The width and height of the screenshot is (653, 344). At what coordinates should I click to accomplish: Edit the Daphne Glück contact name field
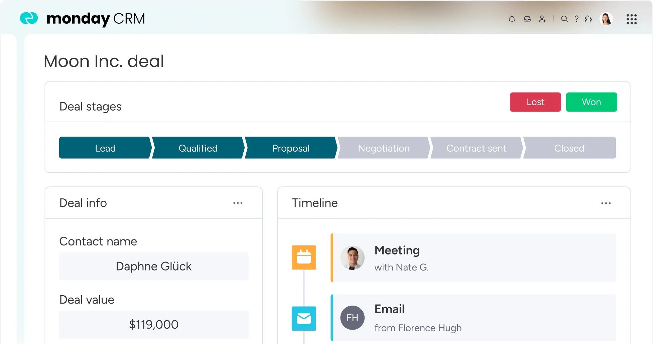[x=154, y=266]
